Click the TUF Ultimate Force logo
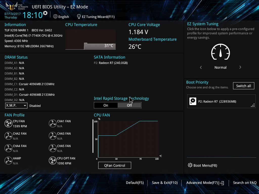 click(x=16, y=6)
